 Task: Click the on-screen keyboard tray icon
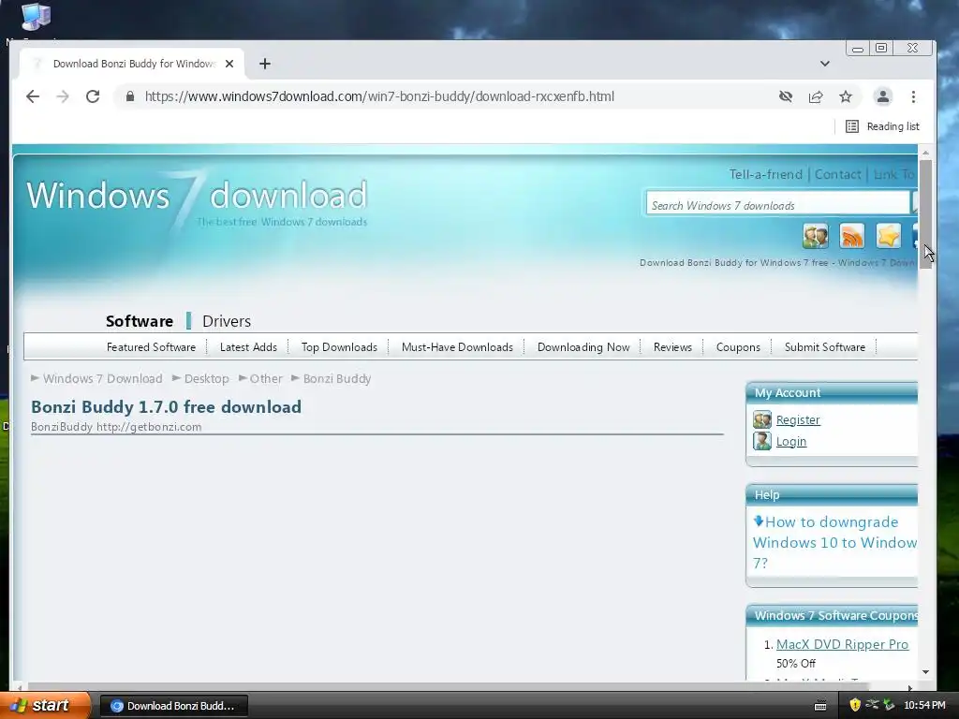tap(820, 706)
